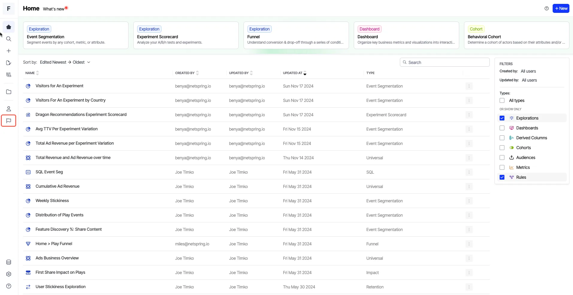Click into the Search field
573x295 pixels.
pyautogui.click(x=445, y=62)
